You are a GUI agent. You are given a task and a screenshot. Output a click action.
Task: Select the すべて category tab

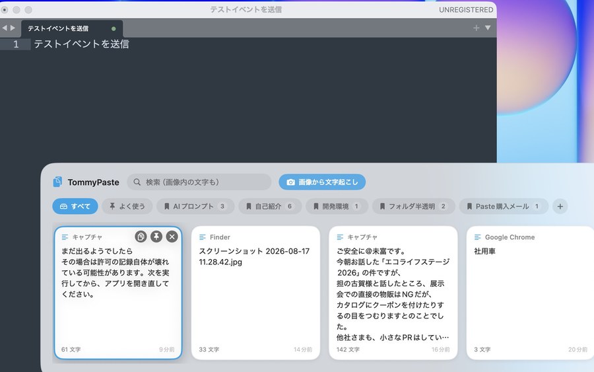[75, 206]
